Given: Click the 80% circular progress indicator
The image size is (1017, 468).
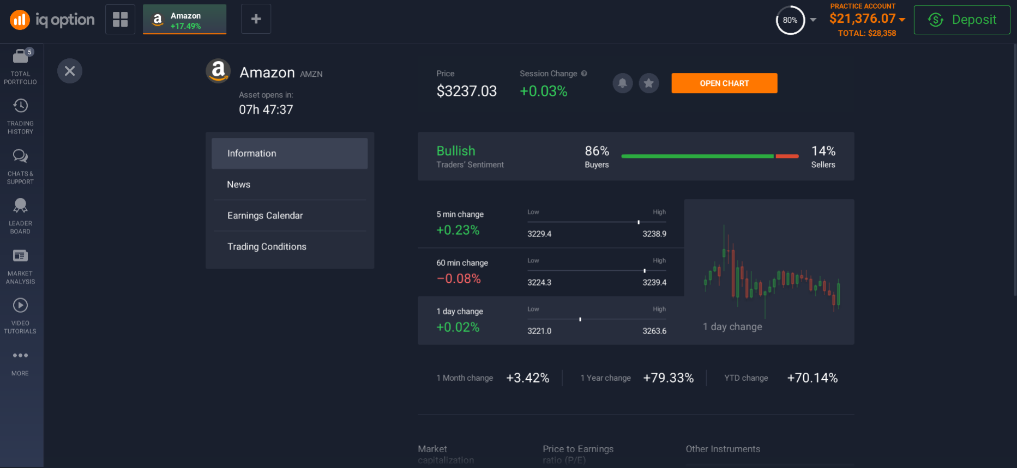Looking at the screenshot, I should pos(790,20).
